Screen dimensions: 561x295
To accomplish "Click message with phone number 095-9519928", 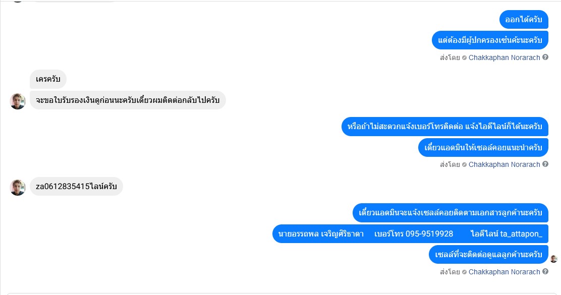I will [410, 233].
